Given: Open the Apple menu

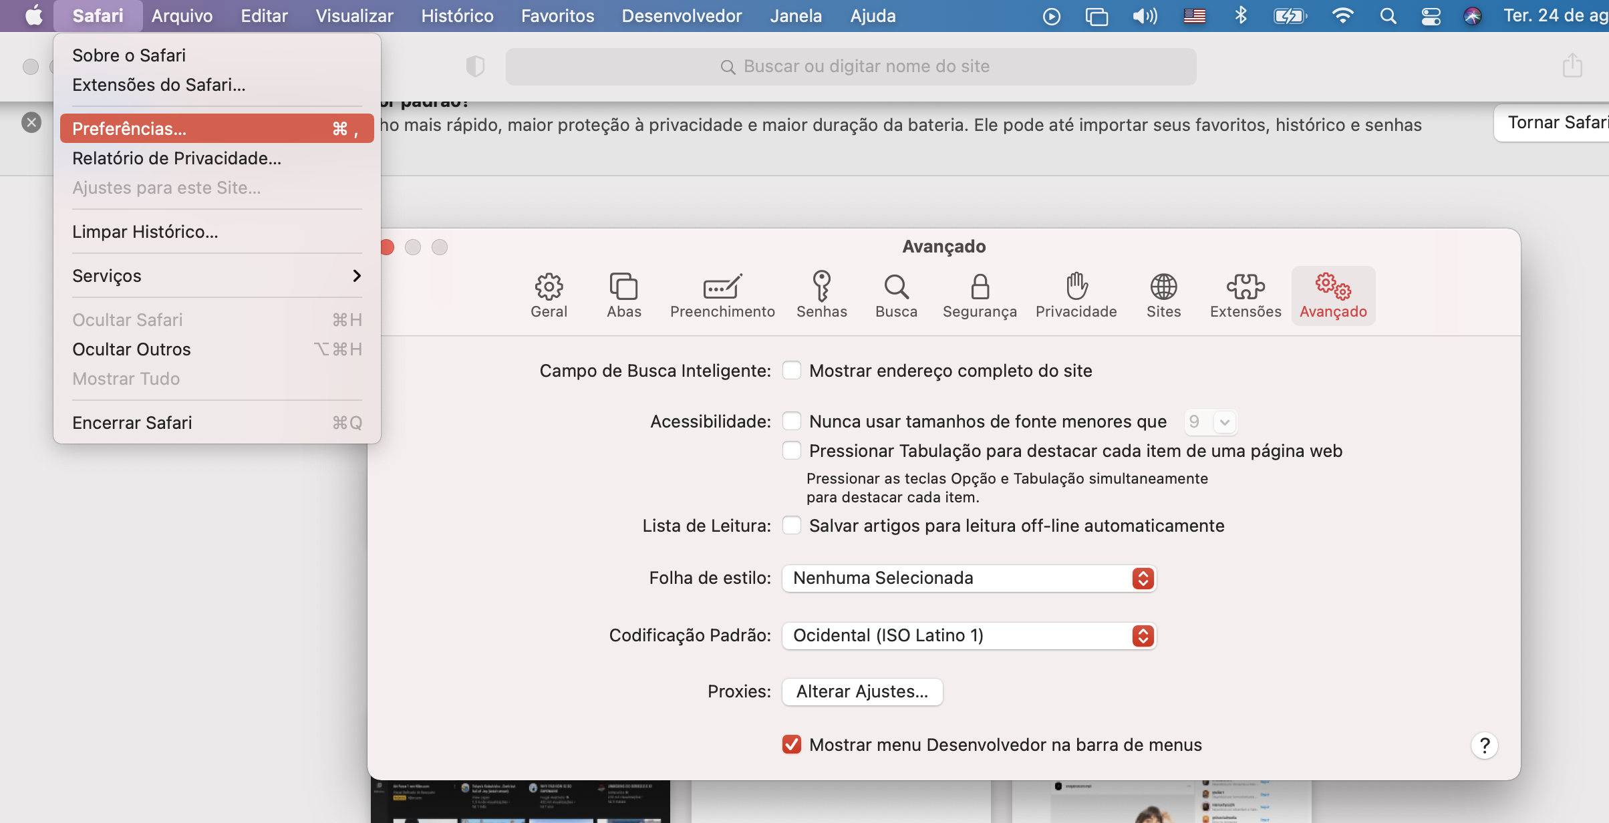Looking at the screenshot, I should 33,15.
